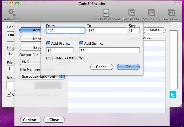
Task: Click the Delete button
Action: click(x=154, y=30)
